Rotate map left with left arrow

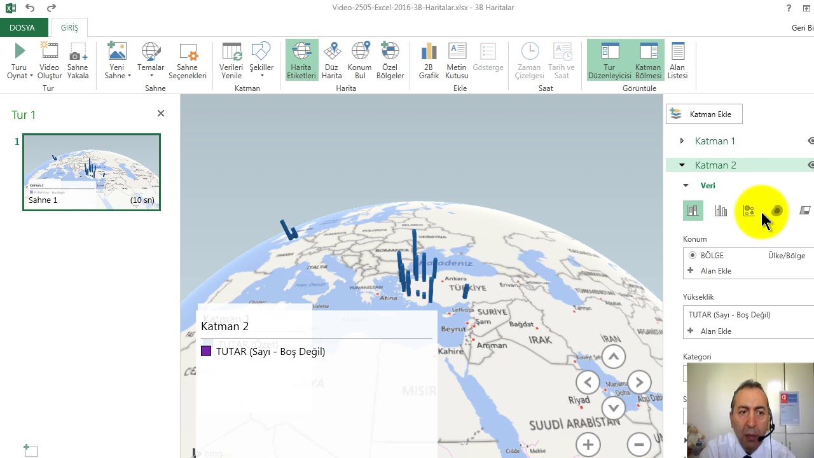tap(588, 382)
